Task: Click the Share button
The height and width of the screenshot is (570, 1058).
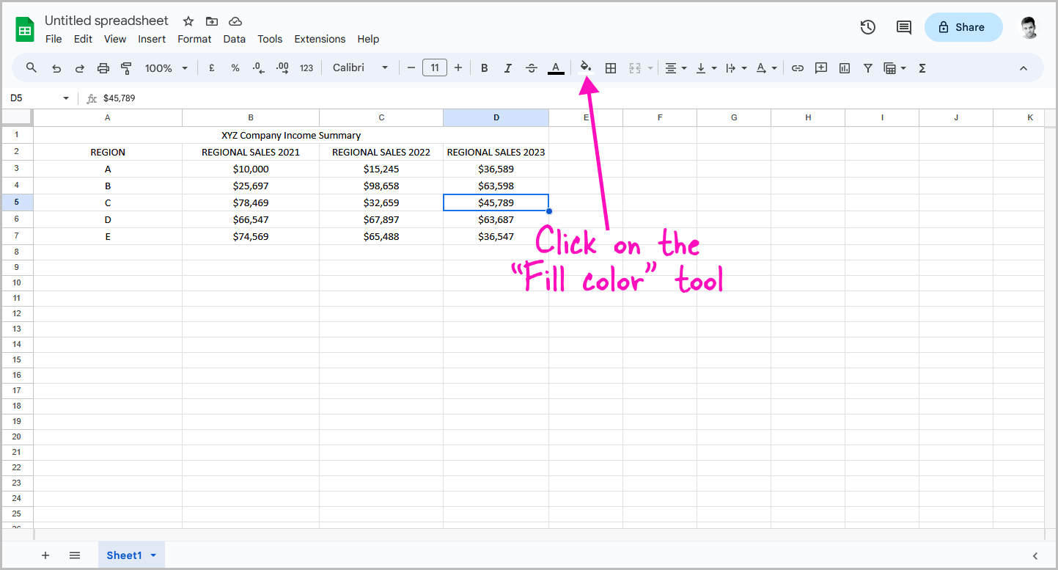Action: (x=963, y=26)
